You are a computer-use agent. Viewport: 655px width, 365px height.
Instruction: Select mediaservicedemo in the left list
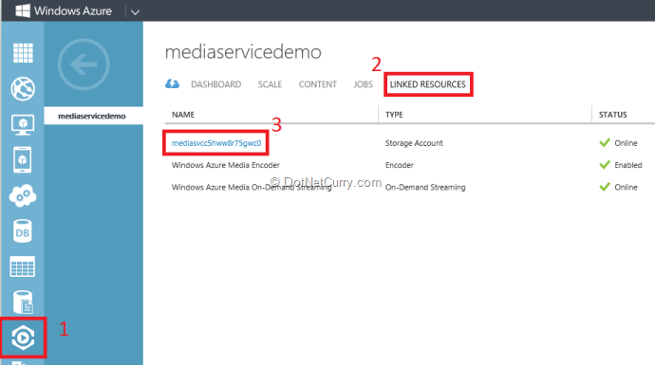point(94,116)
